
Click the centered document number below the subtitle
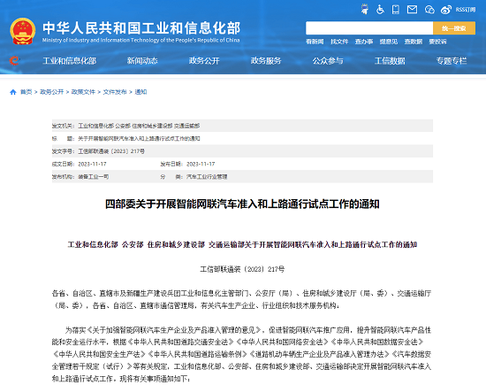click(x=242, y=269)
